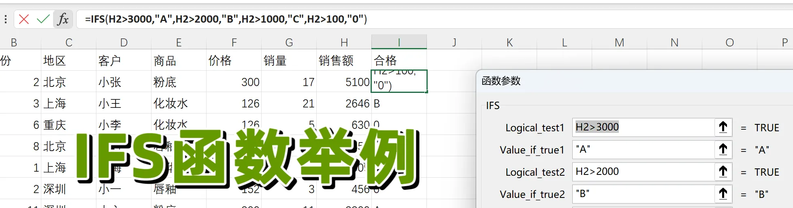Image resolution: width=793 pixels, height=208 pixels.
Task: Edit the Value_if_true1 field "A"
Action: 644,149
